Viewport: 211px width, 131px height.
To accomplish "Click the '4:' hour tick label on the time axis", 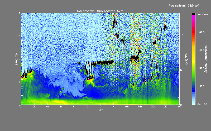I will point(47,107).
